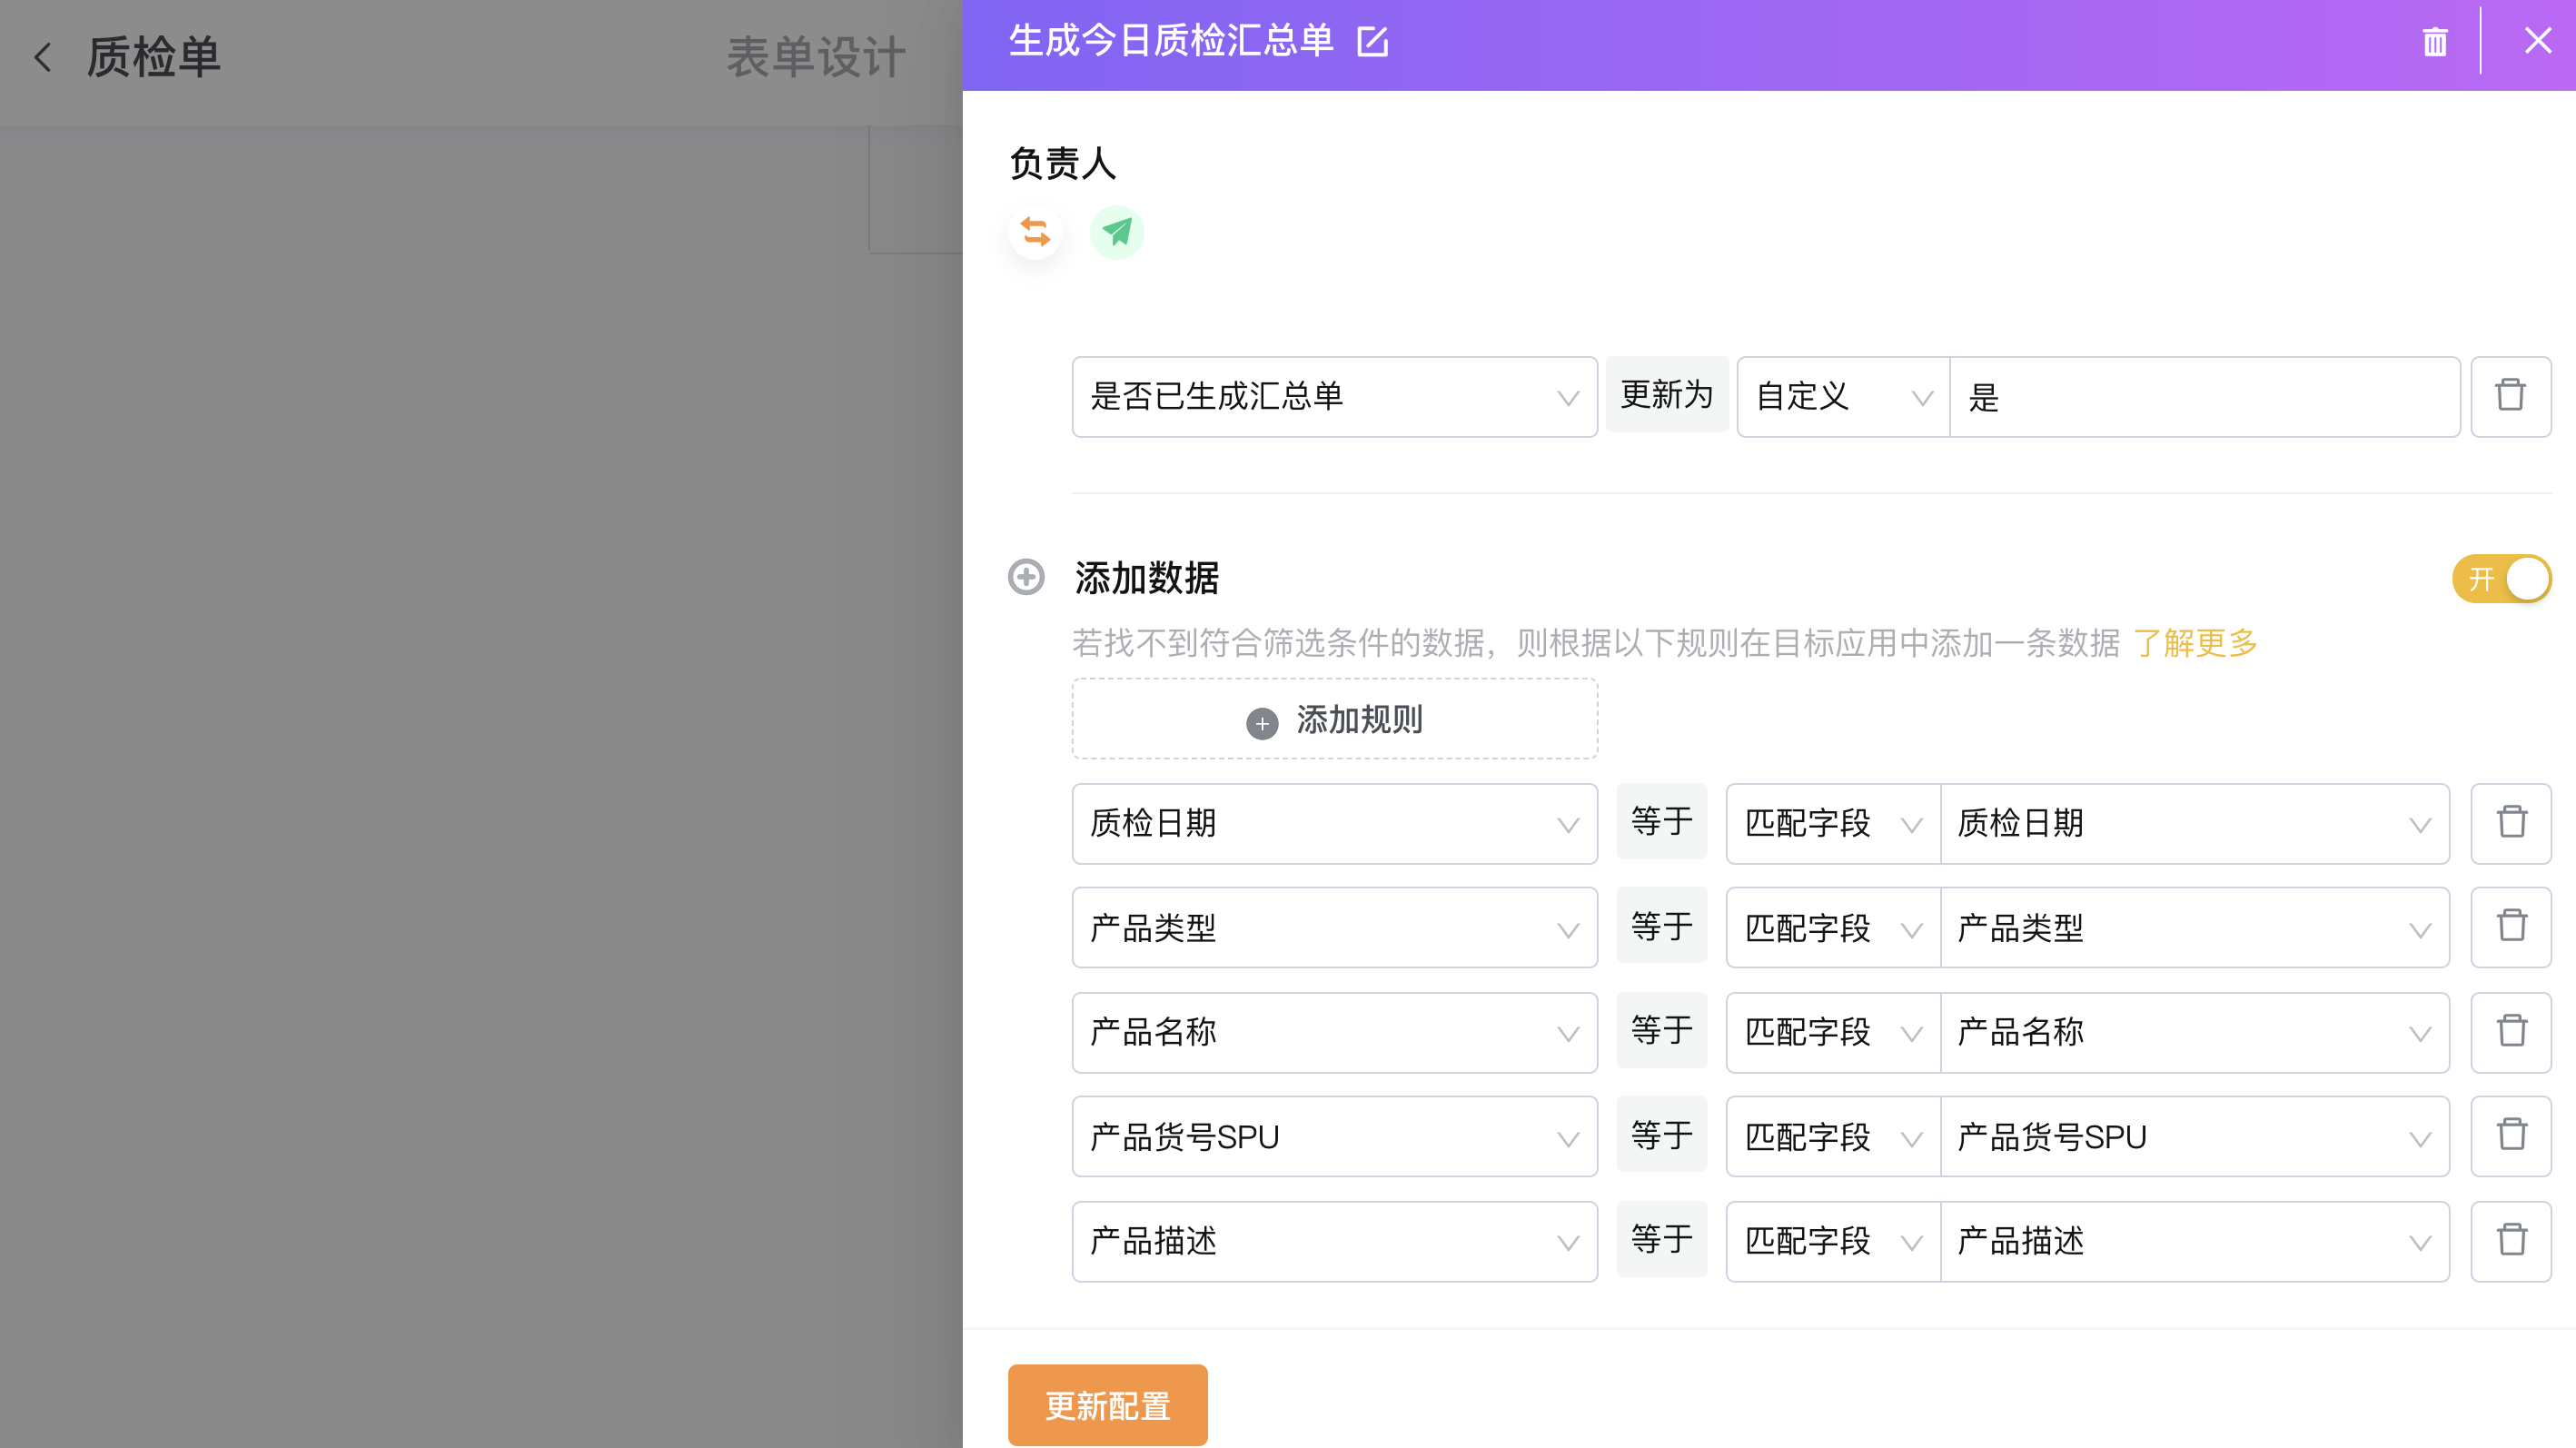Open the right-side 产品类型 matched field dropdown
The image size is (2576, 1448).
click(x=2195, y=927)
